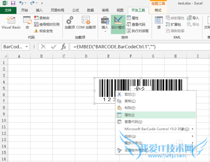
Task: Open the undo history dropdown arrow
Action: click(26, 3)
